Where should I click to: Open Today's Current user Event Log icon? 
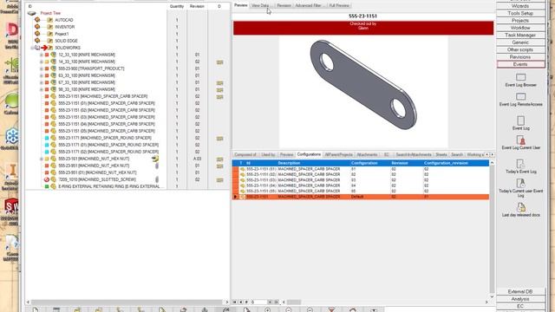[520, 183]
